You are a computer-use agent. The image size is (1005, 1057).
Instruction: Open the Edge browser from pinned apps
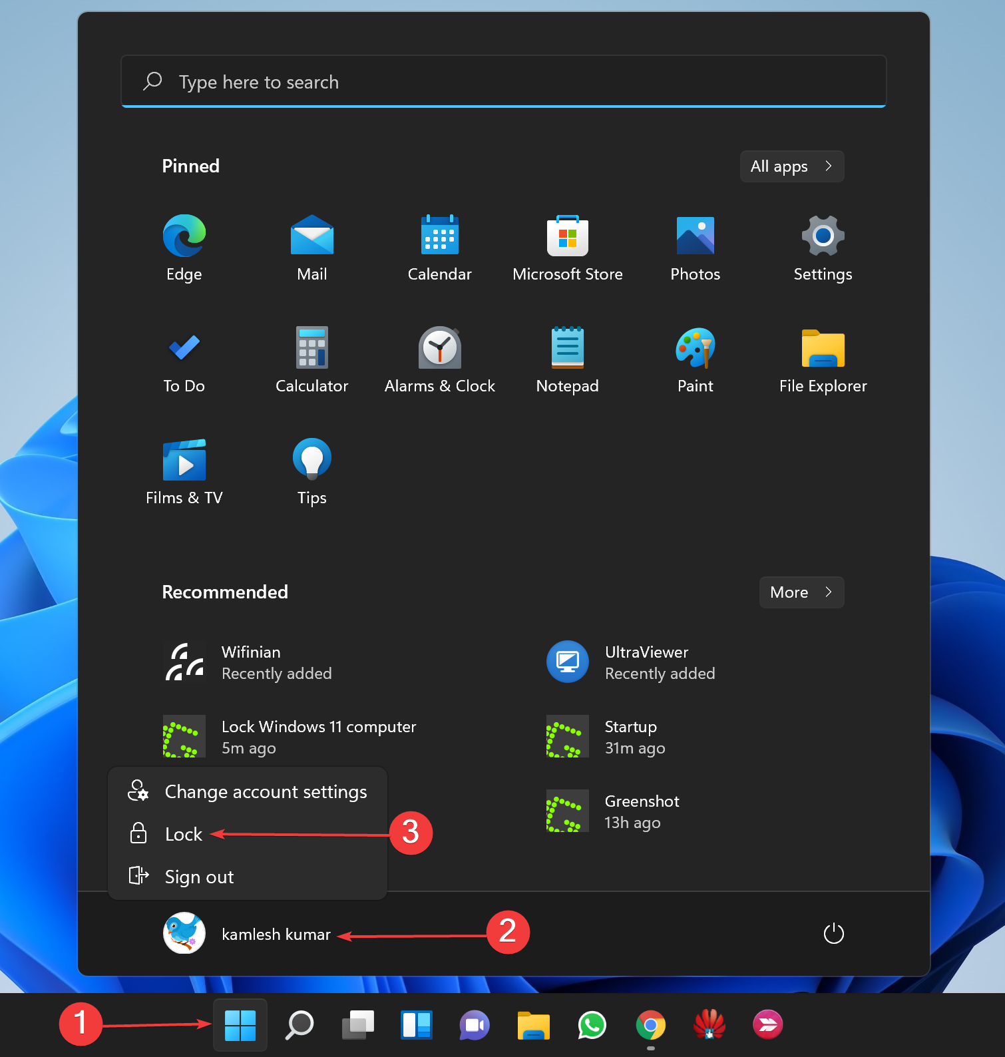click(184, 248)
